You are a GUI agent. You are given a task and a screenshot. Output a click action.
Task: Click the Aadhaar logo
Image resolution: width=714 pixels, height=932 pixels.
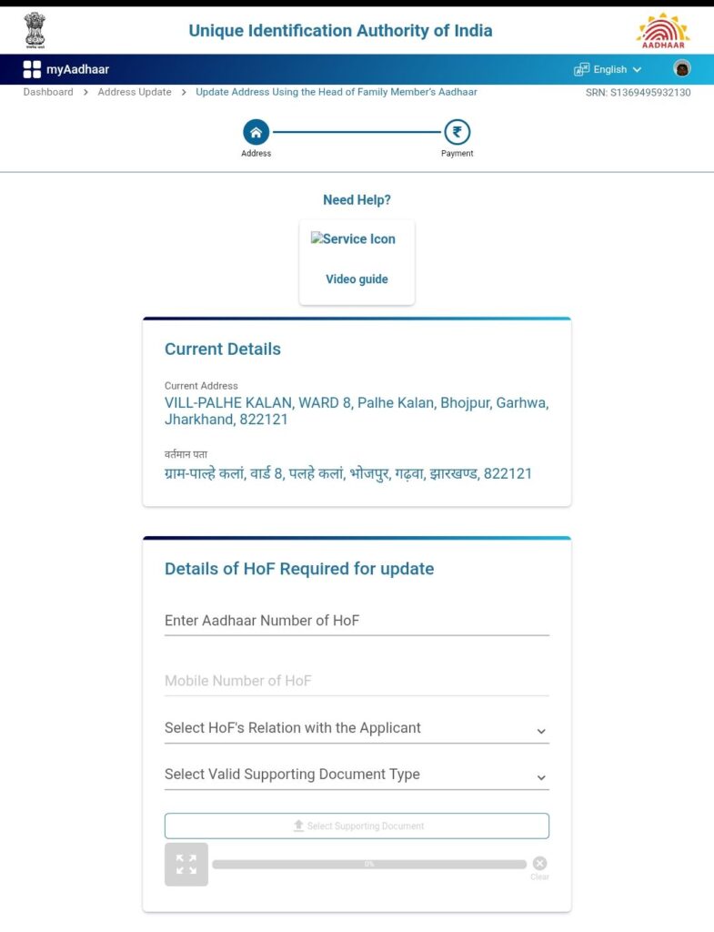pos(662,31)
